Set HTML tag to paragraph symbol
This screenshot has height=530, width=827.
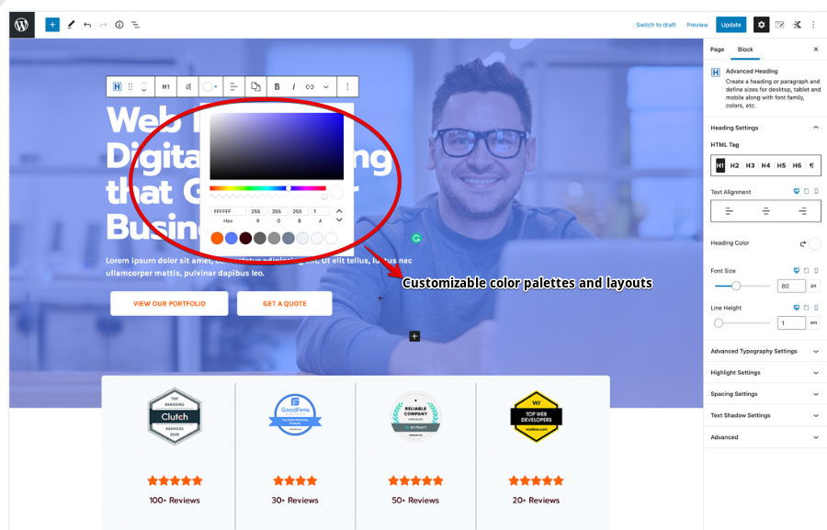(811, 165)
